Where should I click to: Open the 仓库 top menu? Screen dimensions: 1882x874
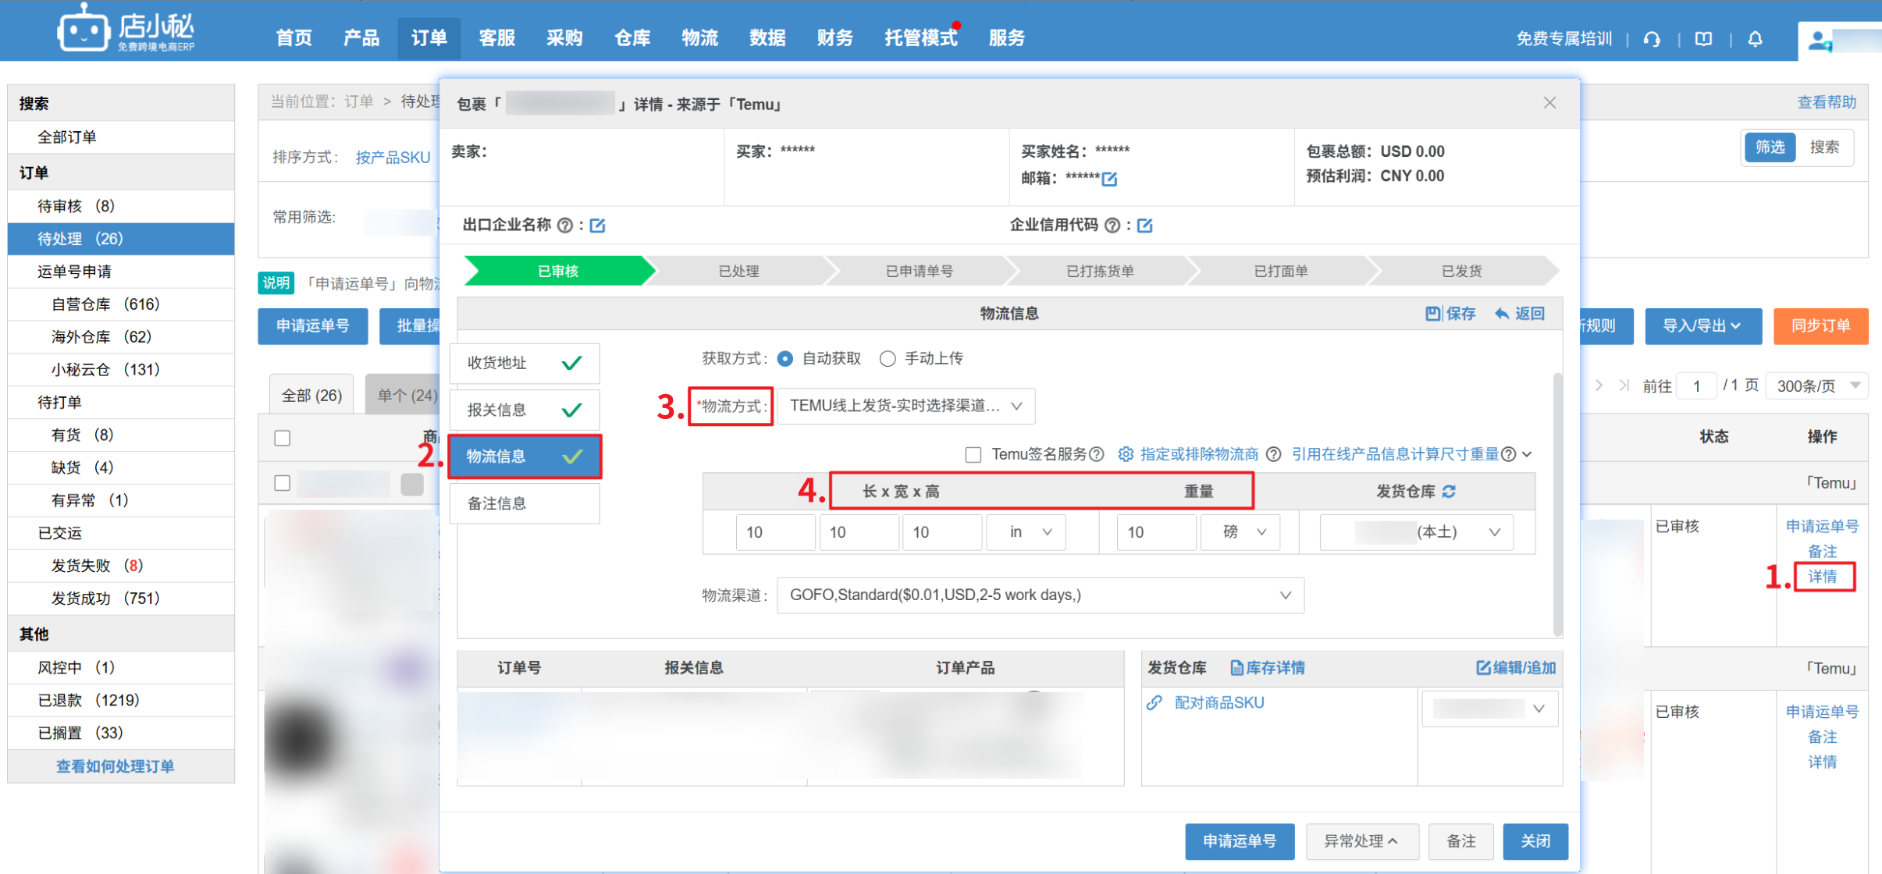pyautogui.click(x=631, y=38)
